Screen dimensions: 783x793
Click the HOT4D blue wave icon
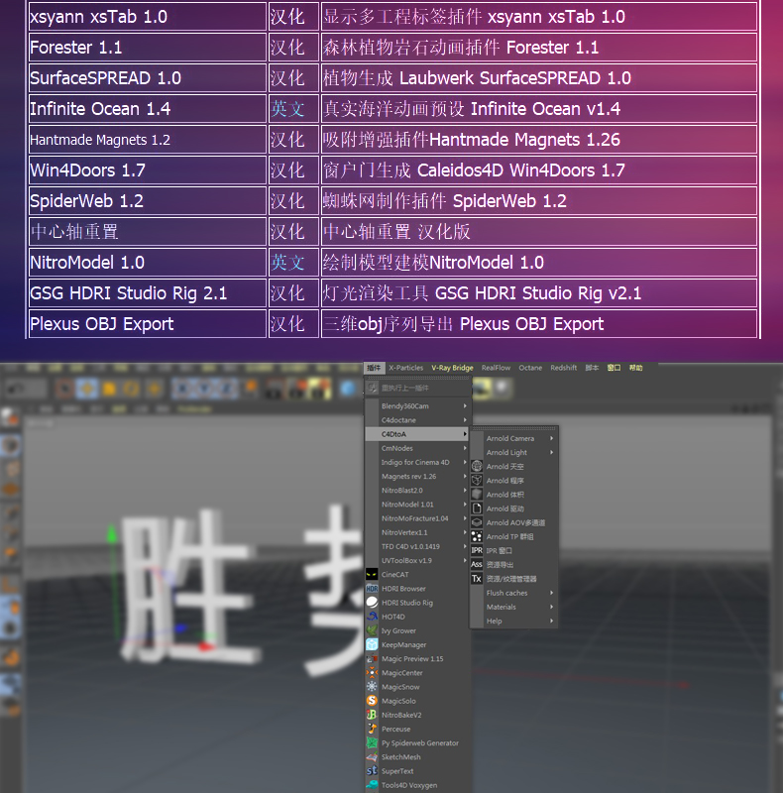tap(372, 617)
